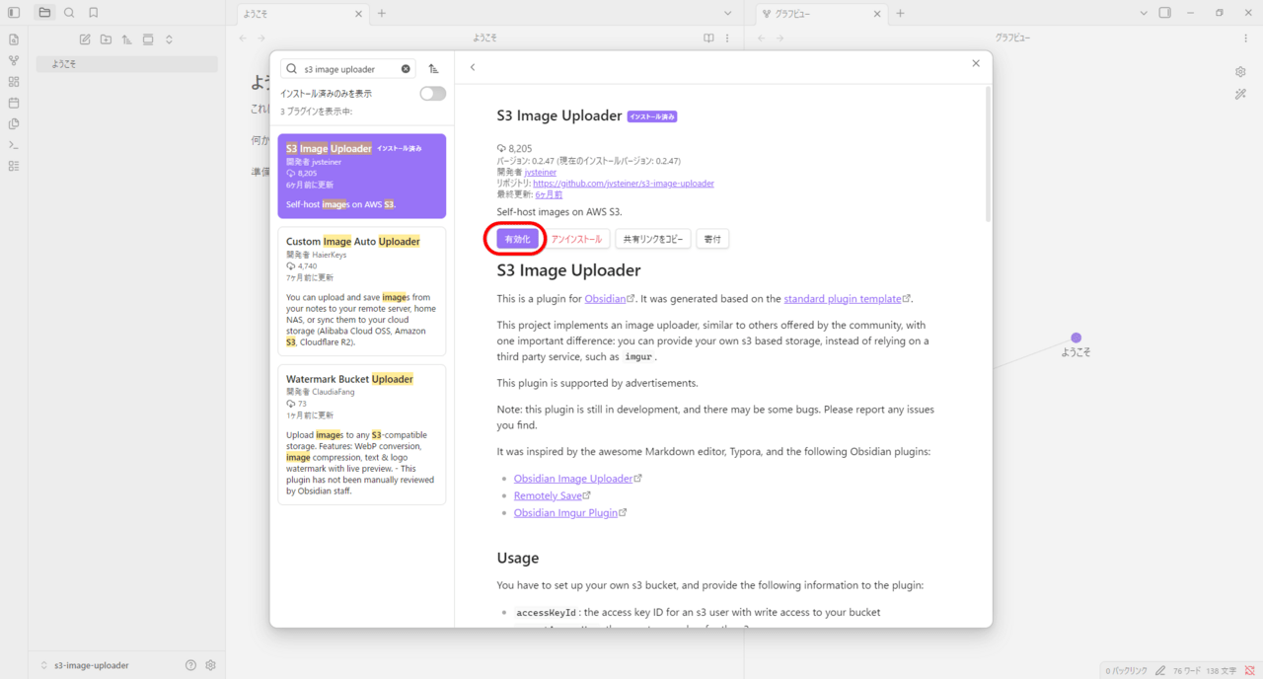Click the 寄付 donate button
Image resolution: width=1263 pixels, height=679 pixels.
[x=712, y=239]
